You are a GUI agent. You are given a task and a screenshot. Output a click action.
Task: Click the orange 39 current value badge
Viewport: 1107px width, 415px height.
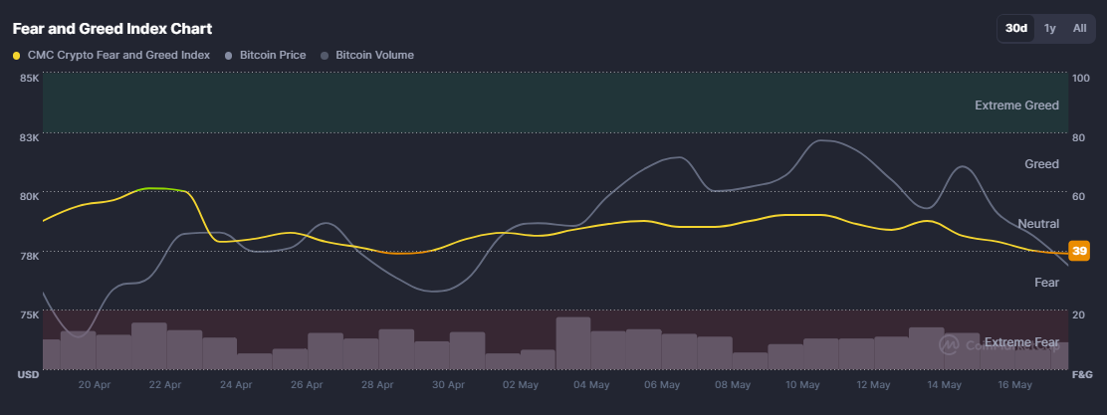tap(1079, 251)
